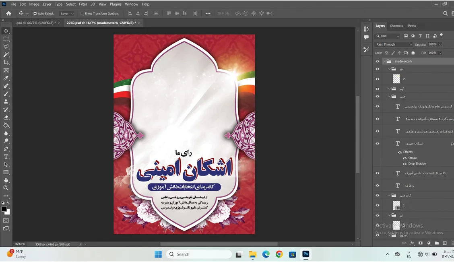Screen dimensions: 454x262
Task: Enable Show Transform Controls checkbox
Action: click(82, 13)
